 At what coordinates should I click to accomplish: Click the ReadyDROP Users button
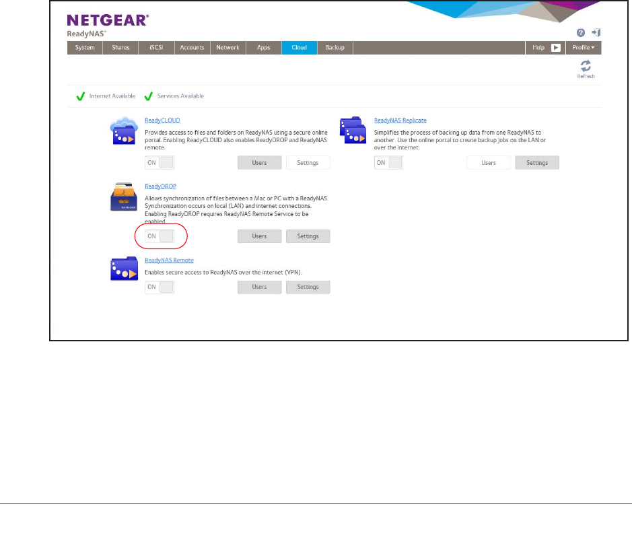260,236
